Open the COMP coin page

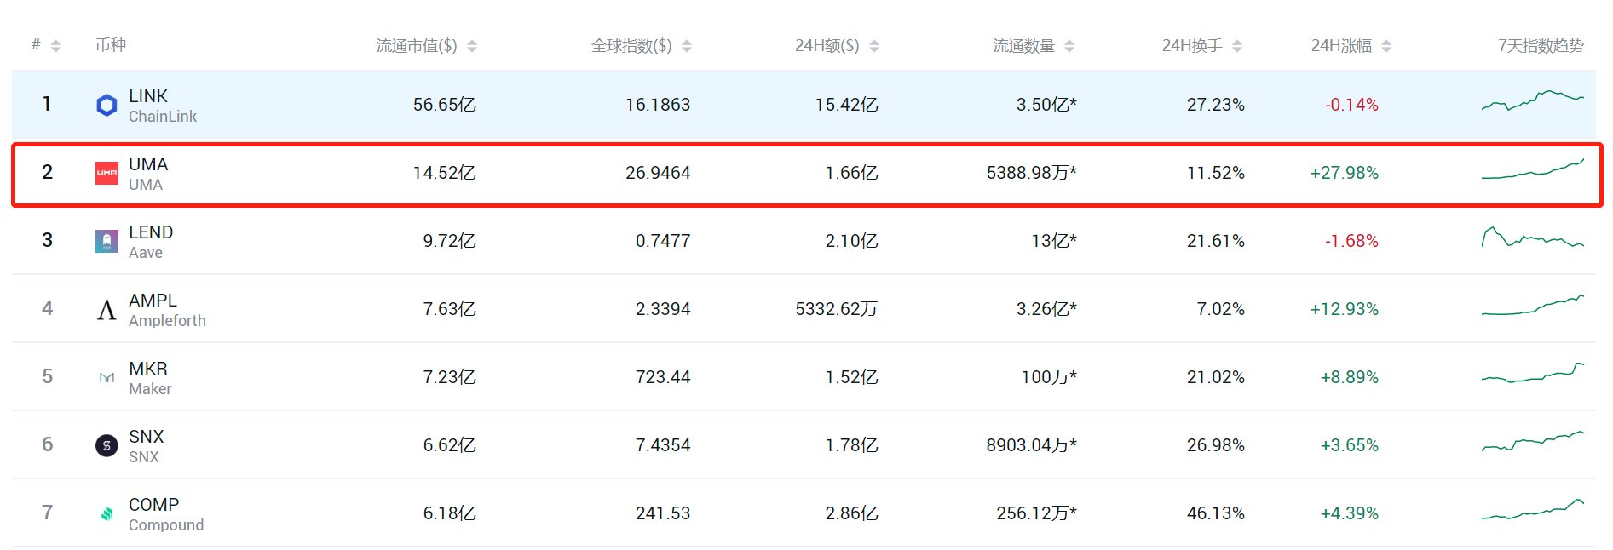pos(153,505)
